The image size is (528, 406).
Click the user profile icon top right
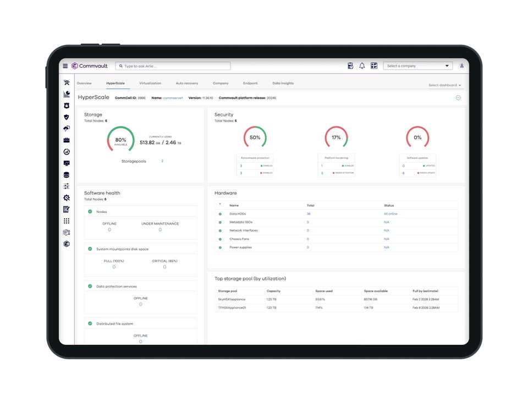tap(462, 65)
